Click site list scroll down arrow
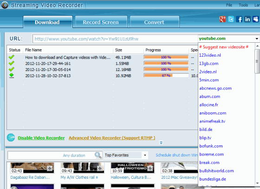The width and height of the screenshot is (260, 189). coord(257,183)
